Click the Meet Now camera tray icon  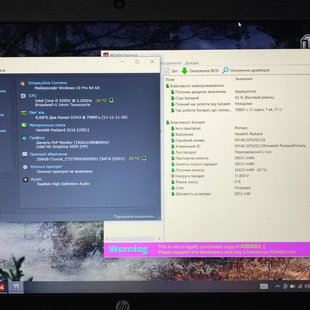(285, 286)
